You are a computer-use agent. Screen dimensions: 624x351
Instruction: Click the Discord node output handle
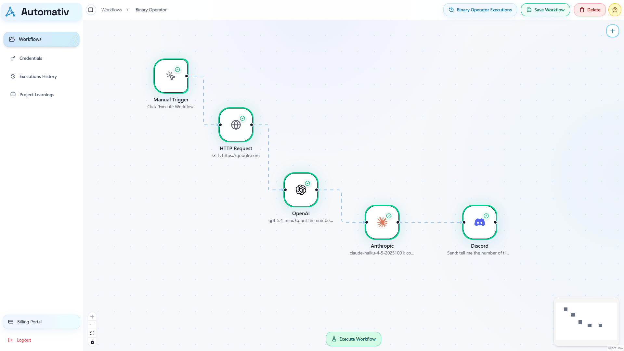495,222
